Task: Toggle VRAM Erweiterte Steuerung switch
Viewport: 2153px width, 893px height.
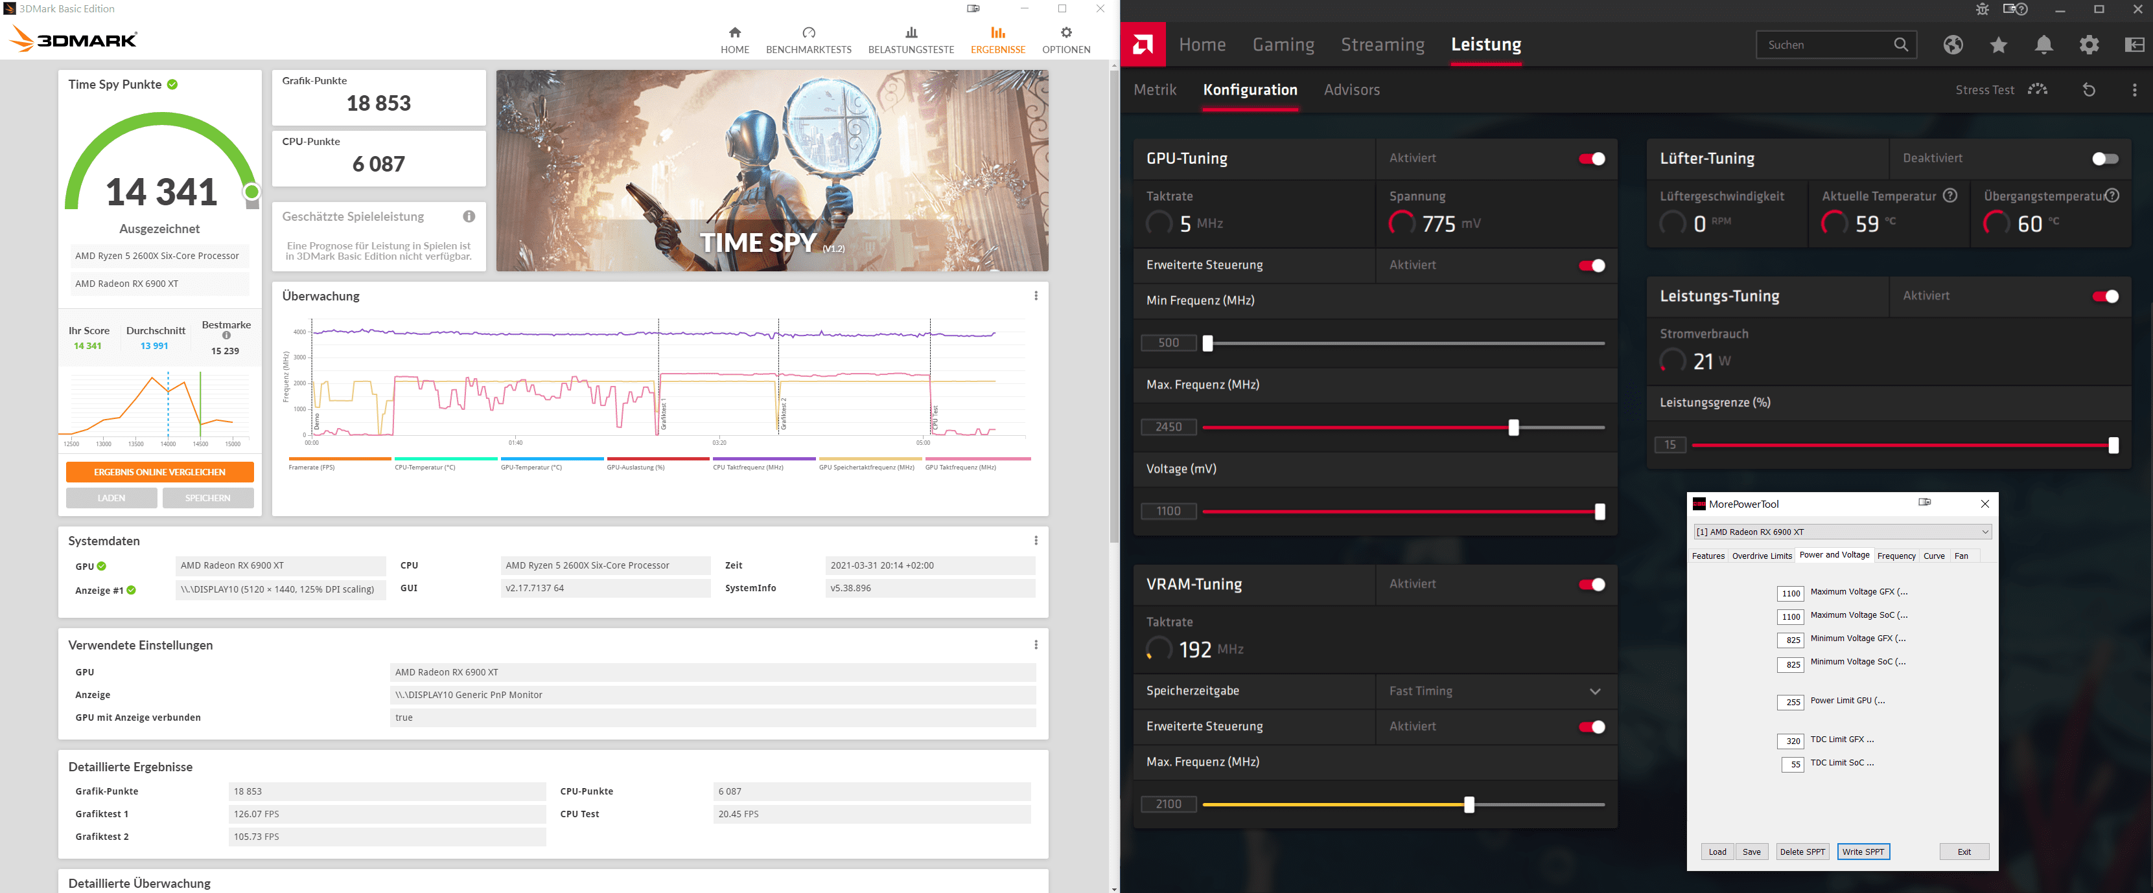Action: 1591,727
